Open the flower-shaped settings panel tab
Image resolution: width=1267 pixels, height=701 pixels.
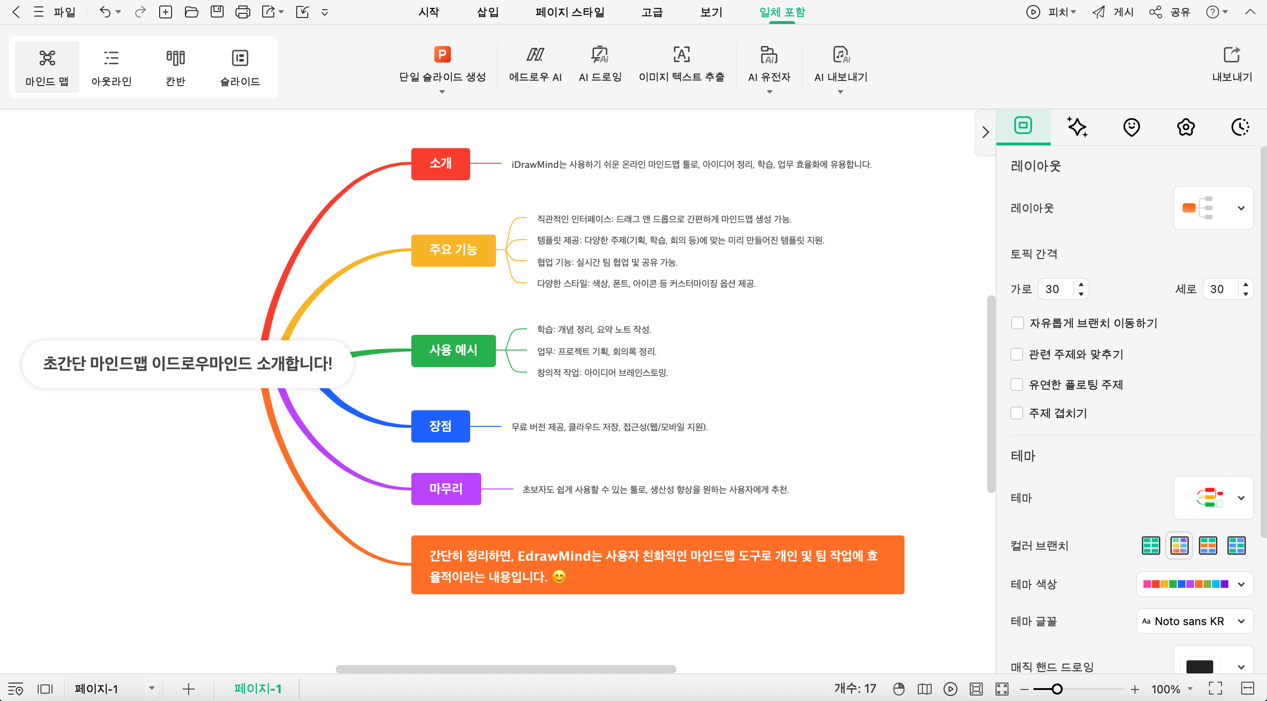pos(1186,127)
